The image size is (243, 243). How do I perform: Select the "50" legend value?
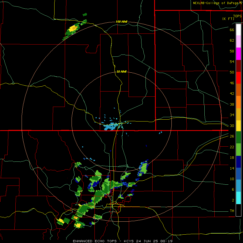click(x=232, y=72)
